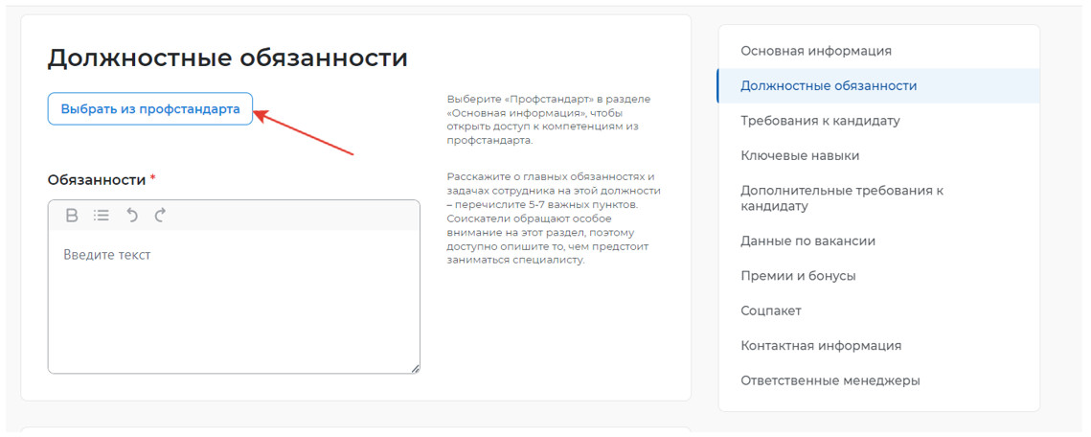Click the 'Обязанности' field label

96,180
